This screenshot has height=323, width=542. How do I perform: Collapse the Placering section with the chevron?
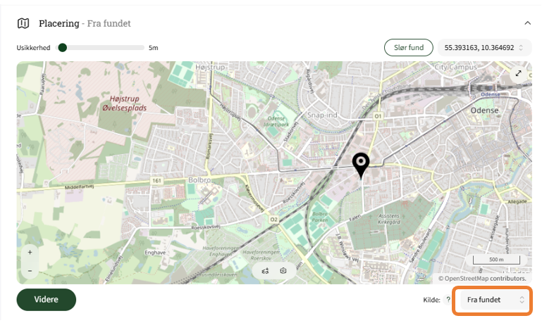[x=527, y=23]
